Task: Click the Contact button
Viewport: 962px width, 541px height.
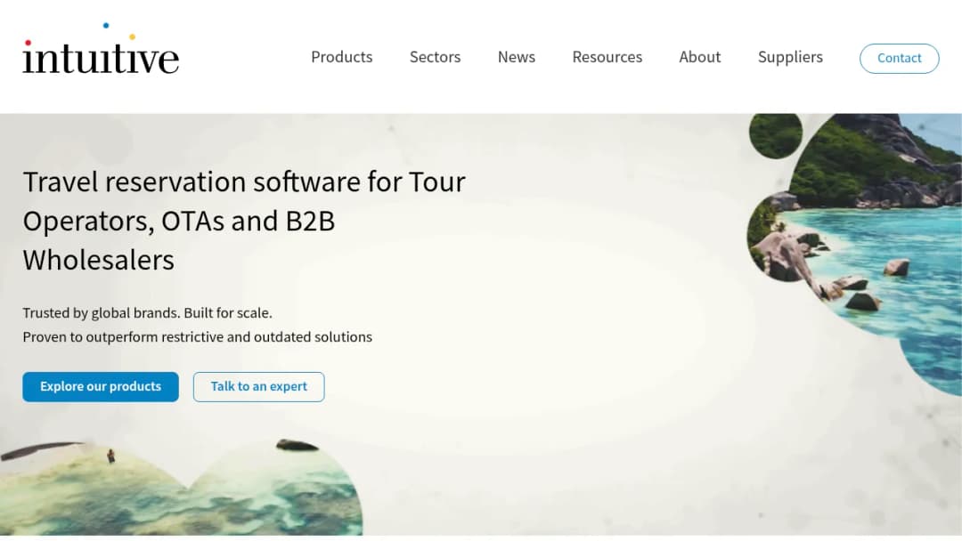Action: pyautogui.click(x=900, y=58)
